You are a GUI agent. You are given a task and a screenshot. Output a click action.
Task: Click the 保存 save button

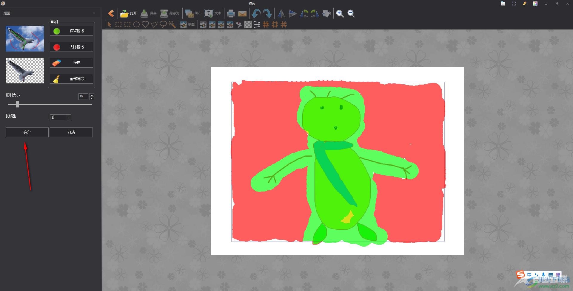(148, 13)
